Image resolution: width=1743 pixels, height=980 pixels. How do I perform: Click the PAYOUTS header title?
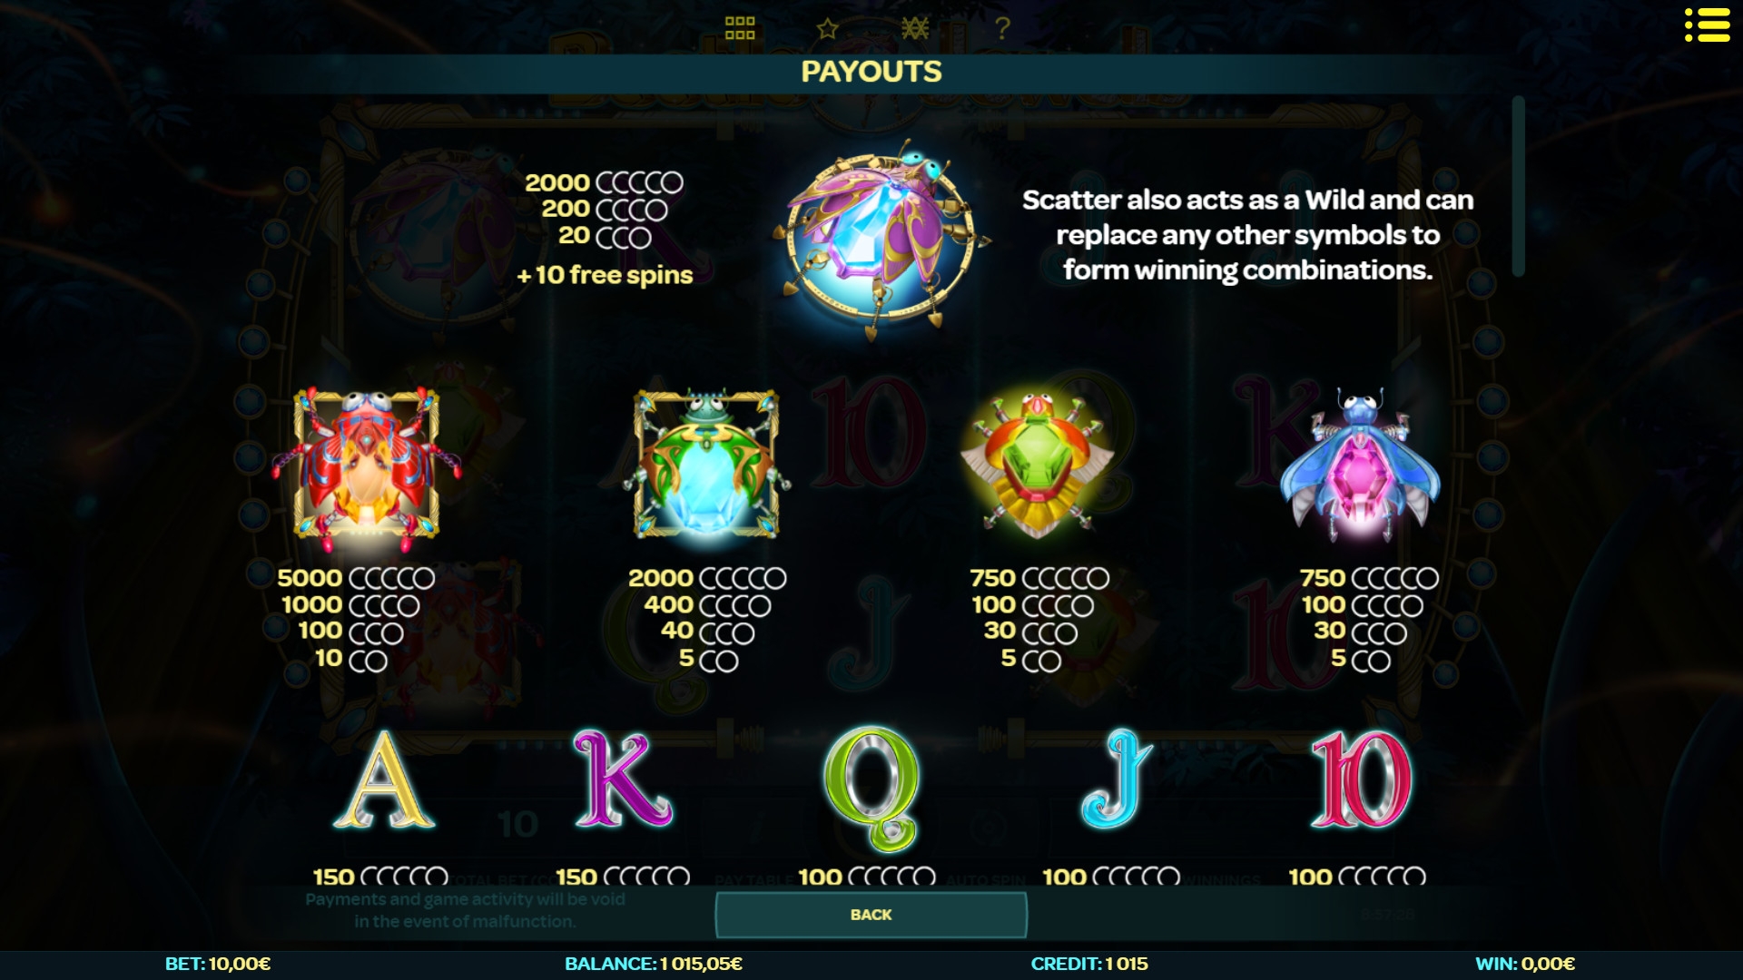pyautogui.click(x=871, y=72)
